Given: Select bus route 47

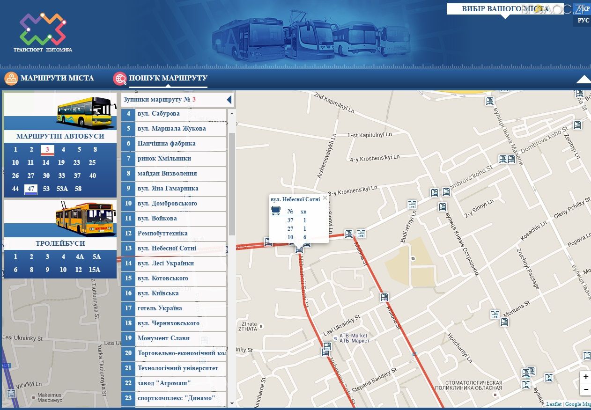Looking at the screenshot, I should coord(31,189).
